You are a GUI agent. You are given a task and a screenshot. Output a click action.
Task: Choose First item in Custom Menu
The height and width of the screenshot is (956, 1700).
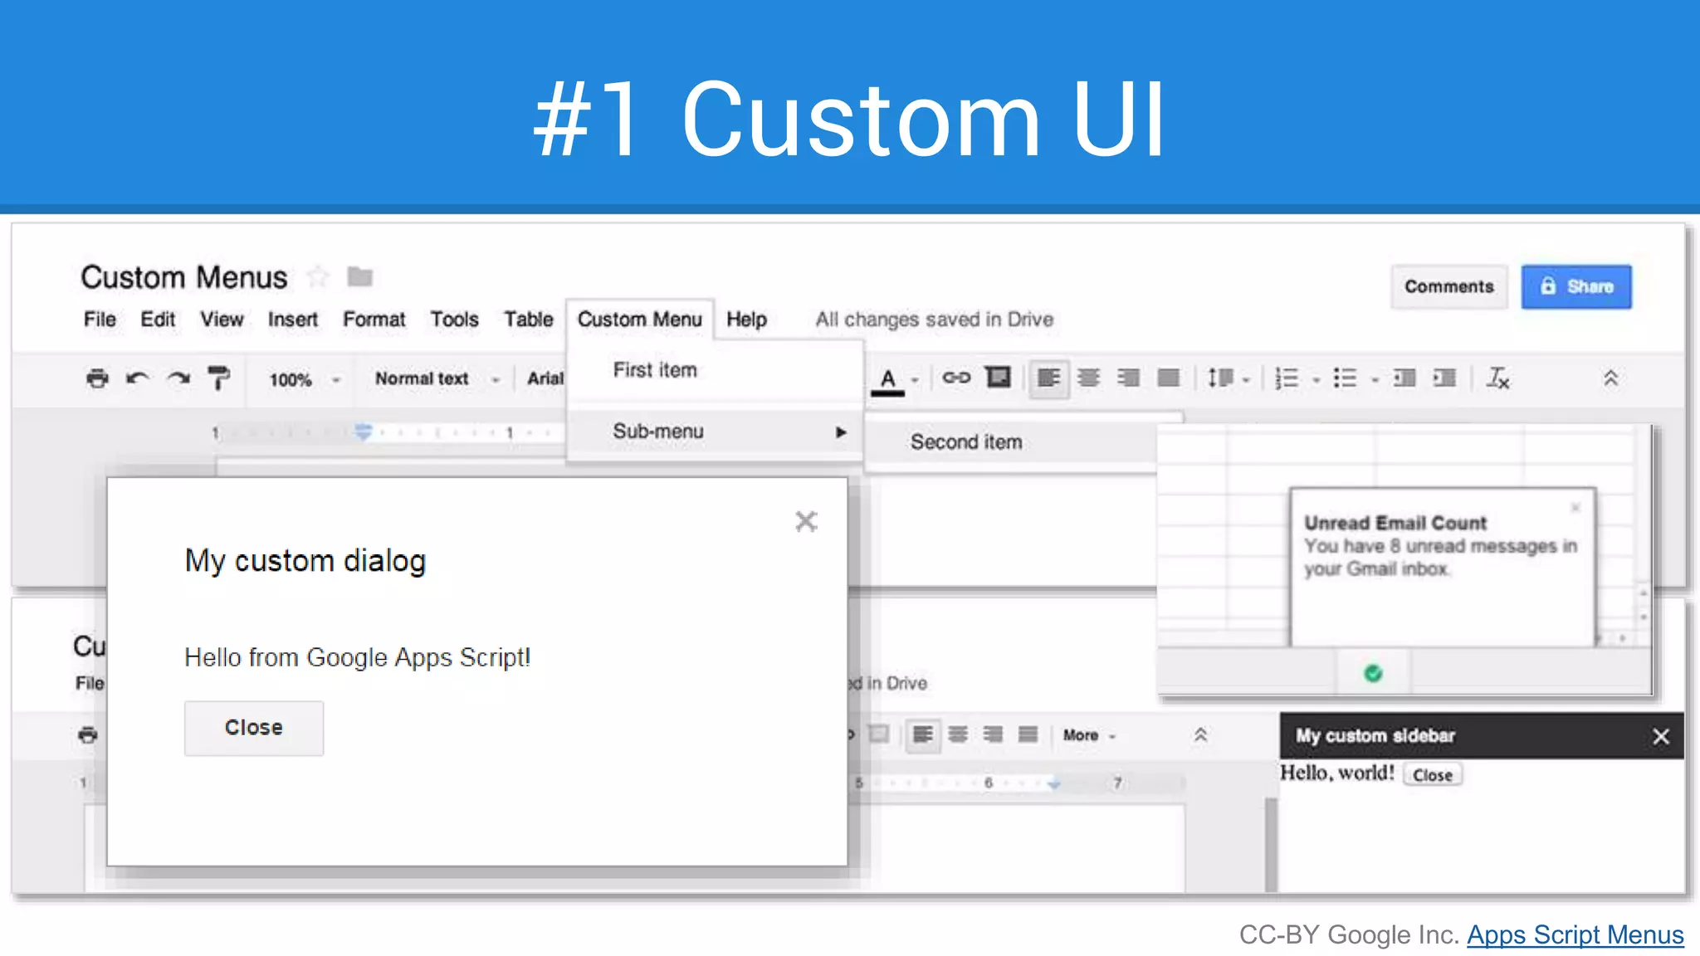coord(714,370)
